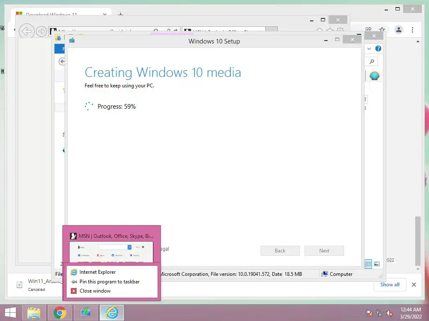
Task: Click the Back button in Setup
Action: click(280, 251)
